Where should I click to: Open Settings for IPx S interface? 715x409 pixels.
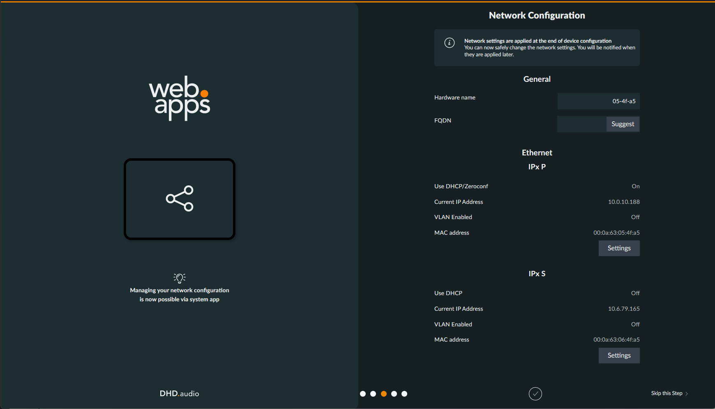pos(619,356)
